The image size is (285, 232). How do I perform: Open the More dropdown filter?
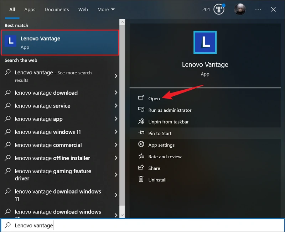point(106,10)
